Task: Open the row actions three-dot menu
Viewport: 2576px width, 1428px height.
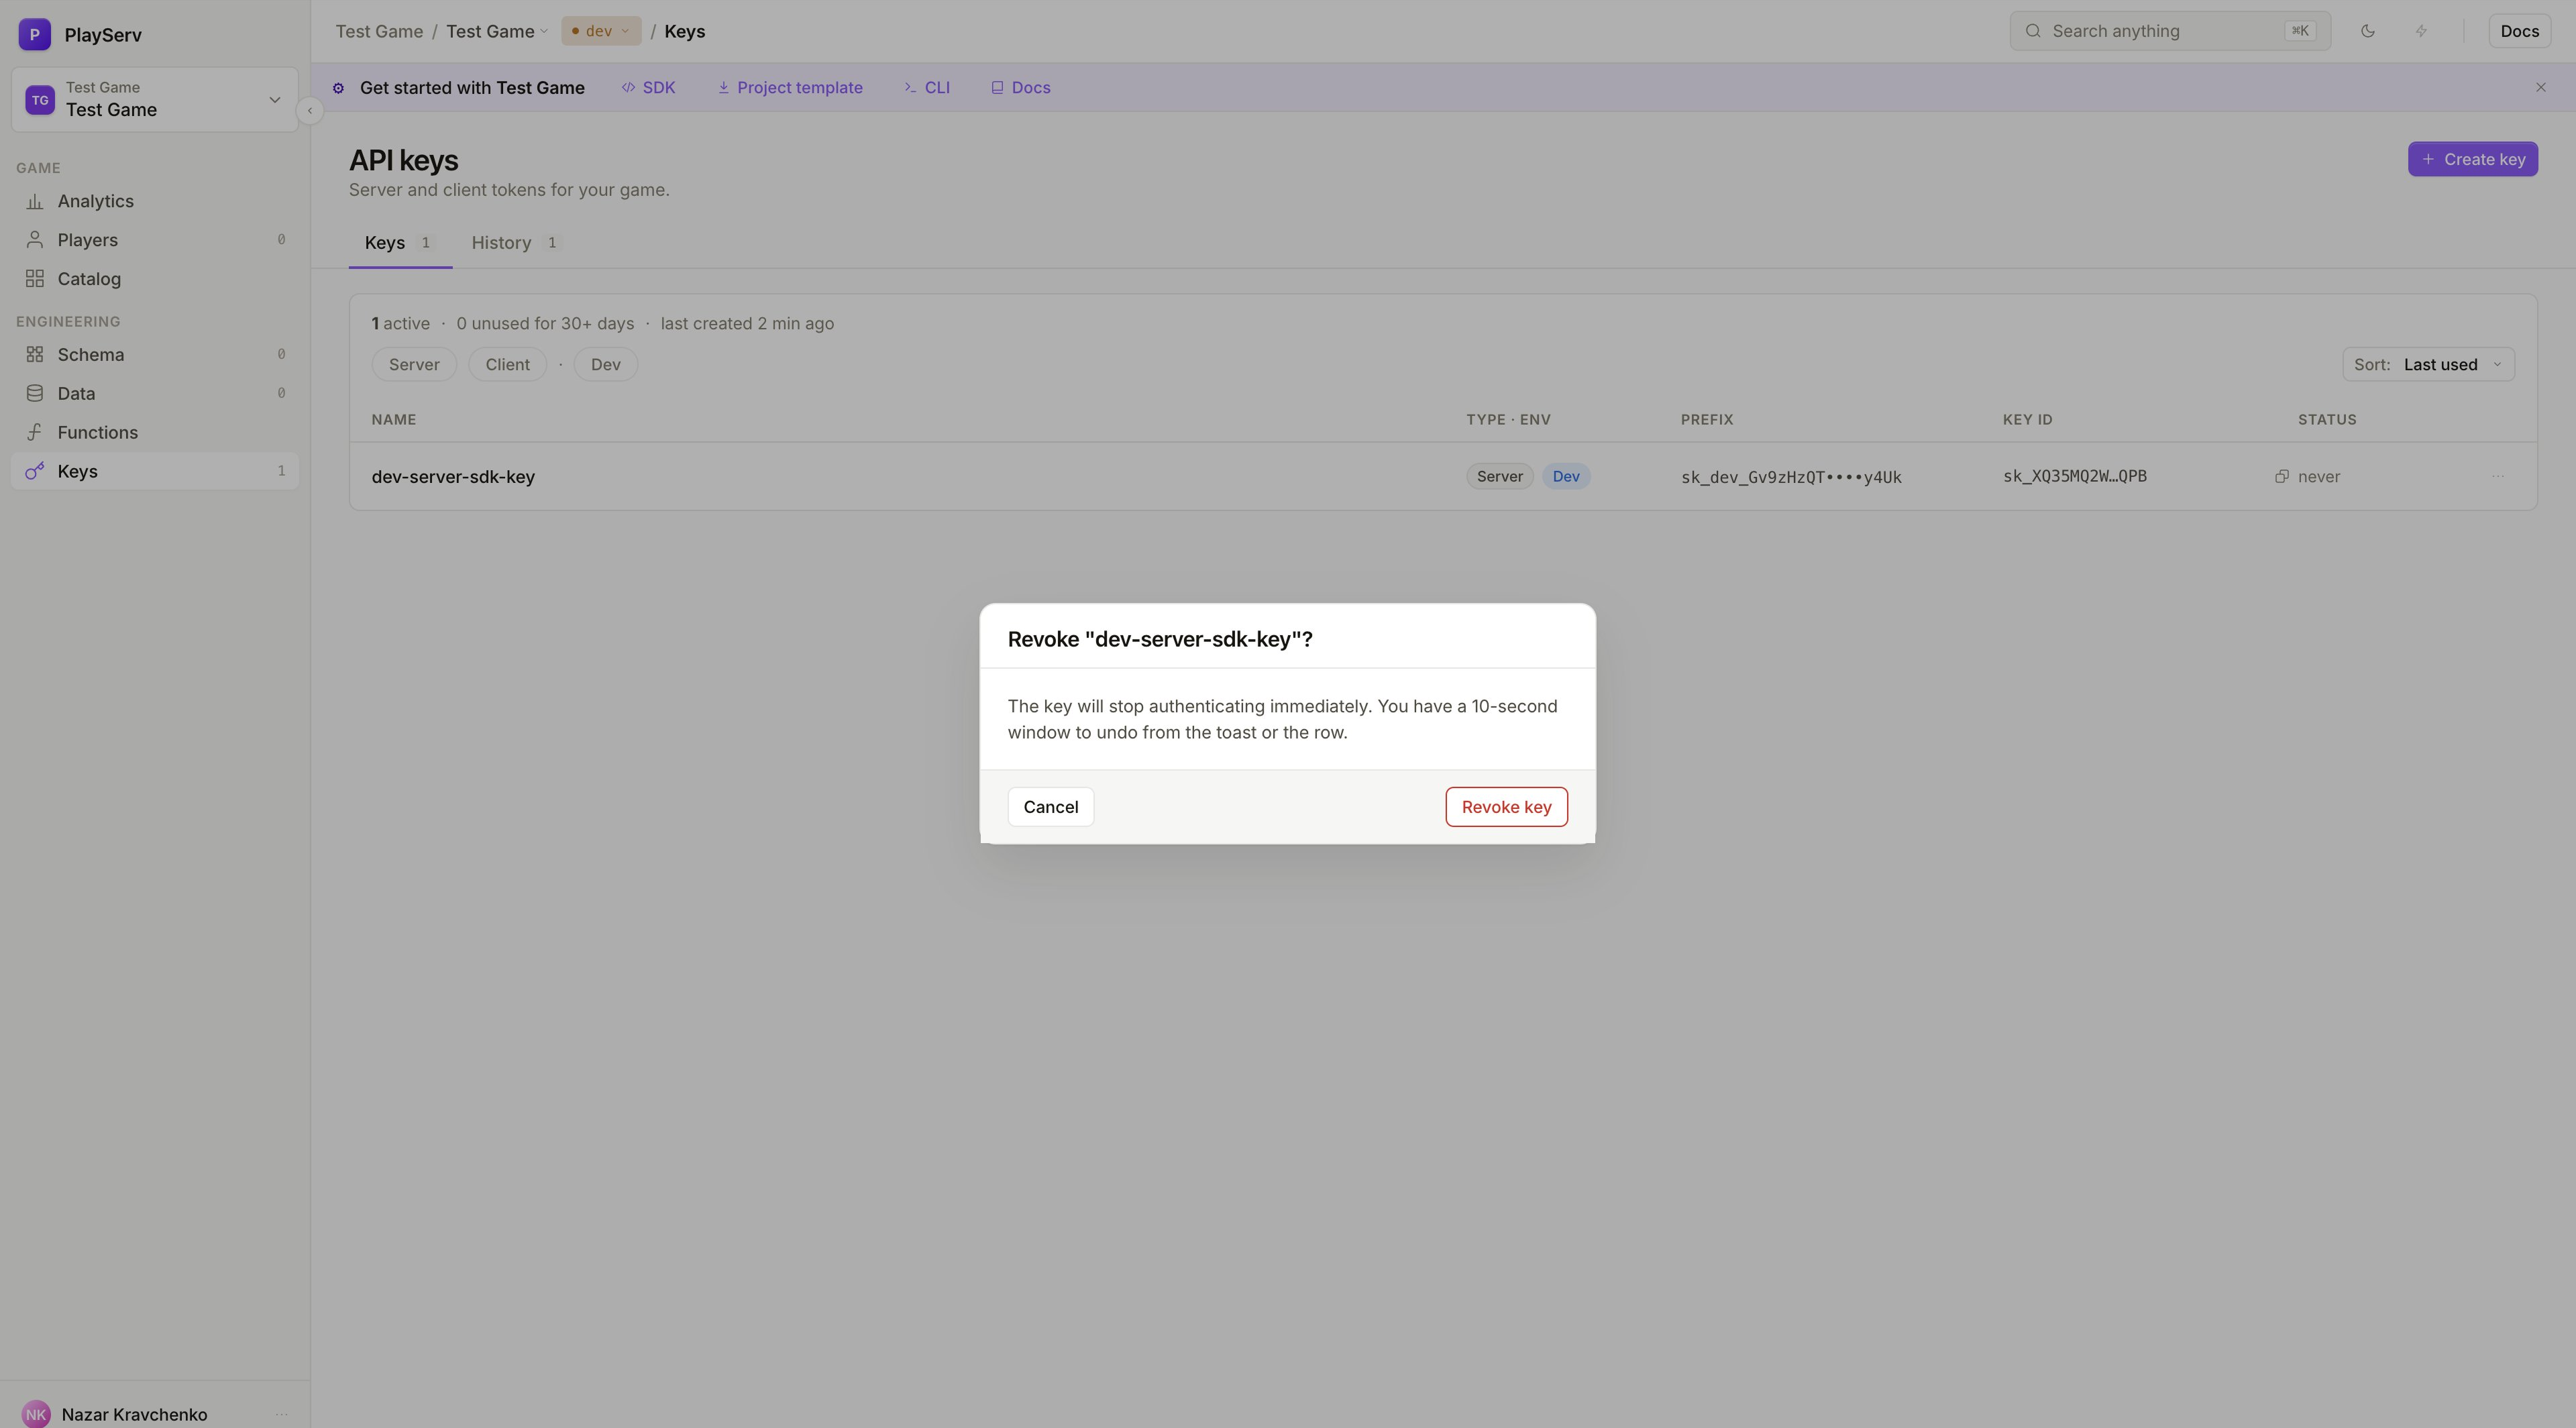Action: pos(2497,477)
